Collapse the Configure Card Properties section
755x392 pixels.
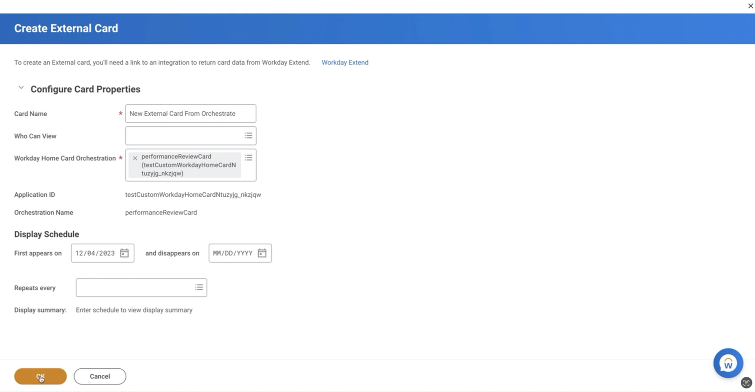tap(21, 87)
